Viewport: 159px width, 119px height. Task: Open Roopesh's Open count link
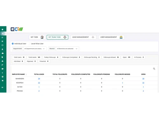(143, 83)
